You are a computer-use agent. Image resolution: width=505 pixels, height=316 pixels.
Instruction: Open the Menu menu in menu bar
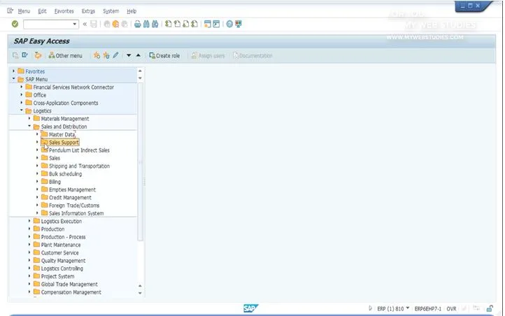coord(24,11)
